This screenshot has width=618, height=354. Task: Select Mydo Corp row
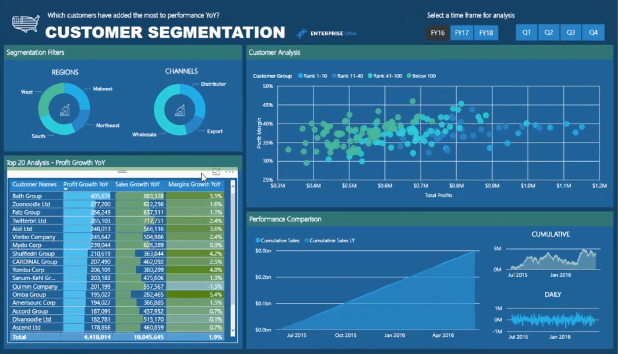click(117, 245)
